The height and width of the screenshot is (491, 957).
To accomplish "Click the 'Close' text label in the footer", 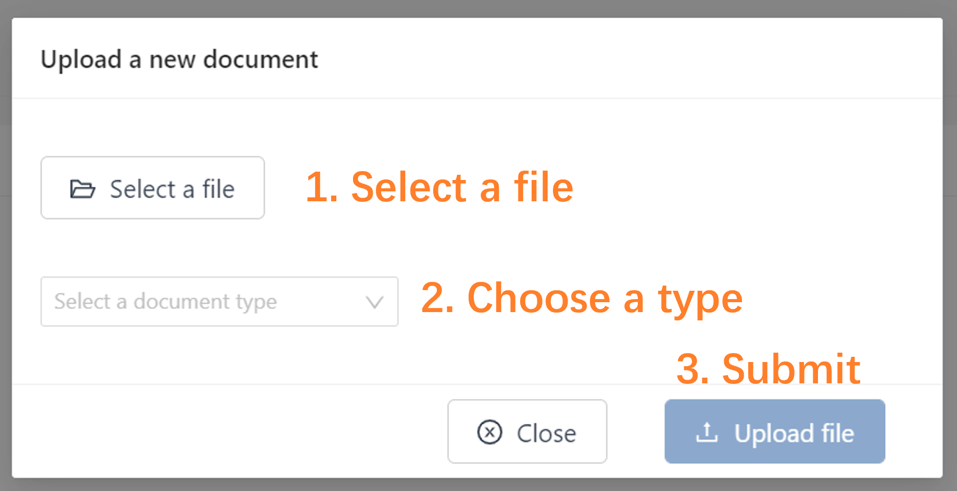I will 546,433.
